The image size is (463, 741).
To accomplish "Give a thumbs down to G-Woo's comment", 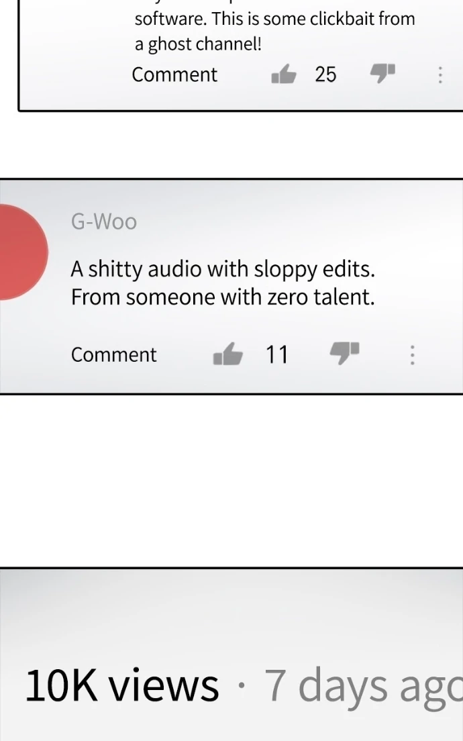I will 344,352.
